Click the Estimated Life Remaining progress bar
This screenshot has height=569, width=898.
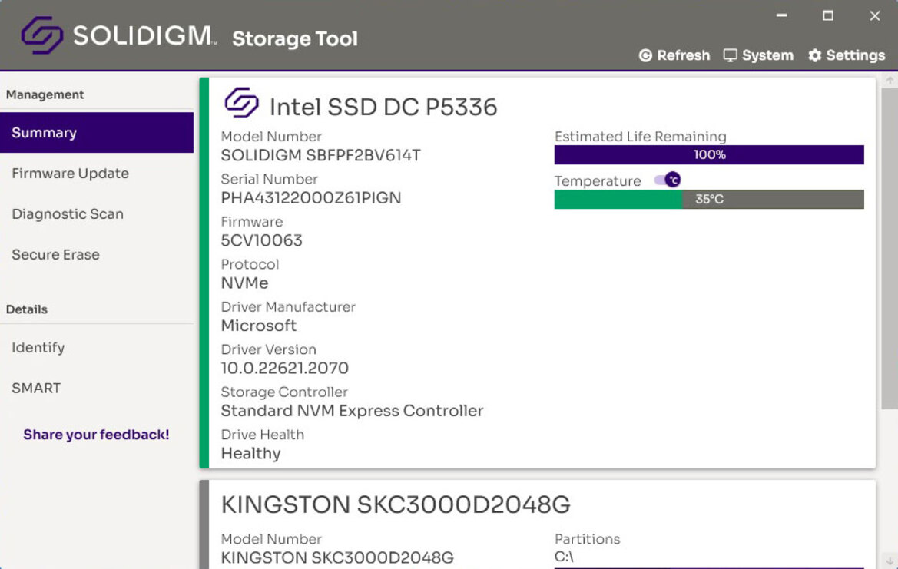pos(709,154)
